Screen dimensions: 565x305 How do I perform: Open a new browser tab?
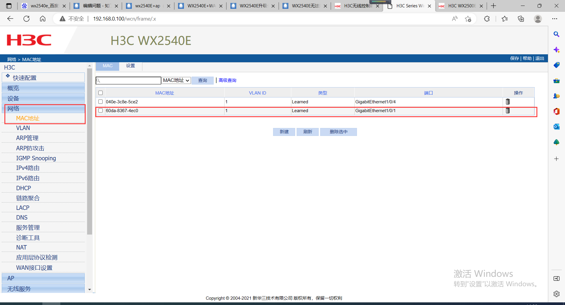pyautogui.click(x=493, y=6)
